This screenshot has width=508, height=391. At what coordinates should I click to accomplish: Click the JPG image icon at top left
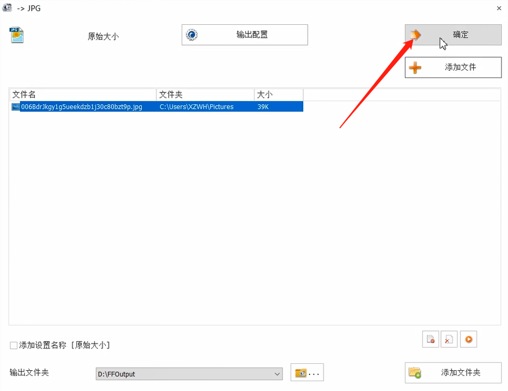16,35
